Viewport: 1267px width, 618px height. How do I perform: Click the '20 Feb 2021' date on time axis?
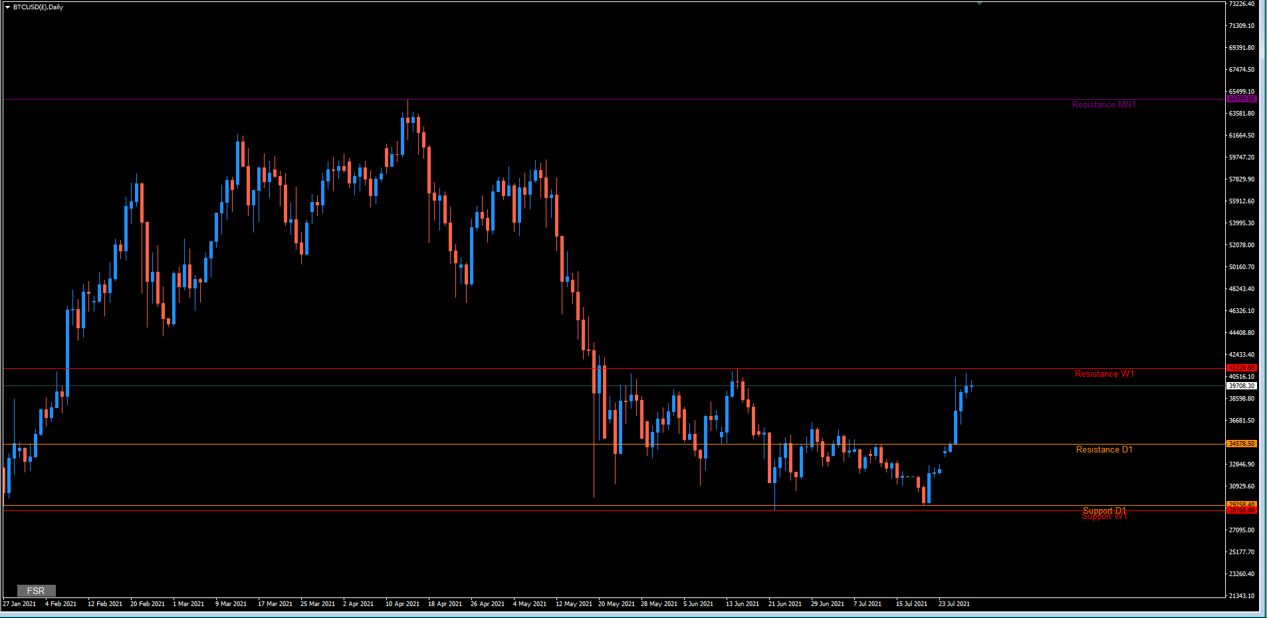148,604
